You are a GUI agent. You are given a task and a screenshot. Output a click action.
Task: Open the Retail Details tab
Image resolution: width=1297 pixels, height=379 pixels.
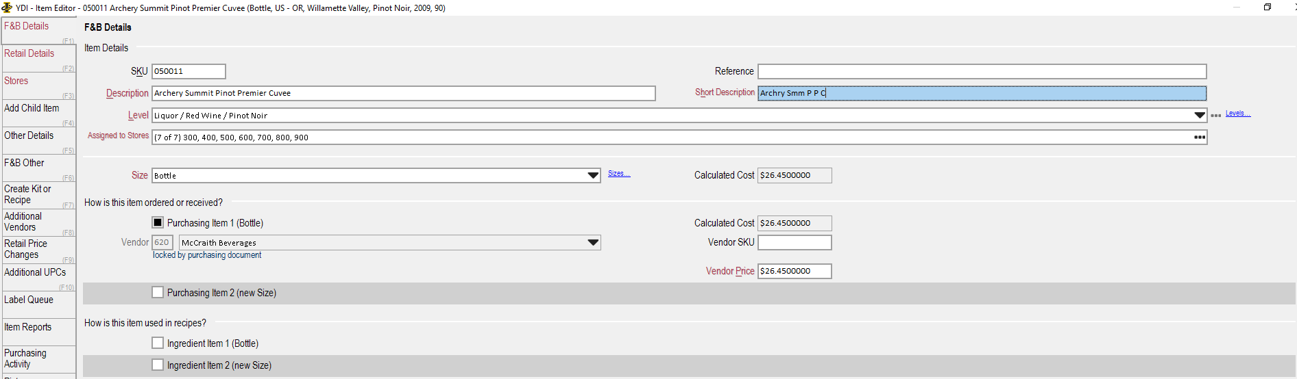[x=39, y=59]
